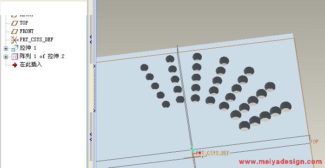This screenshot has height=168, width=325.
Task: Click the sash expand arrow beside 在此插入
Action: (94, 66)
